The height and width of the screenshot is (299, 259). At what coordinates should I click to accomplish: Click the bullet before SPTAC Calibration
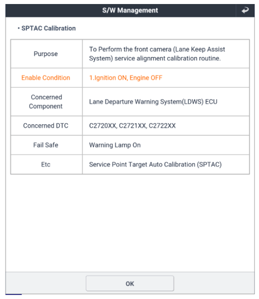click(x=18, y=28)
